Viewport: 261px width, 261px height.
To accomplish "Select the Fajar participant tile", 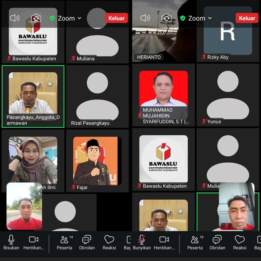I will tap(97, 161).
